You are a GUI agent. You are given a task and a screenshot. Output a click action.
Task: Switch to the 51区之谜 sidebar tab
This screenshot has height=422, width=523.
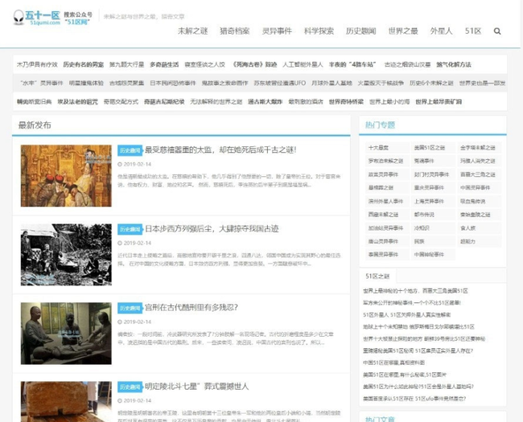pos(377,276)
